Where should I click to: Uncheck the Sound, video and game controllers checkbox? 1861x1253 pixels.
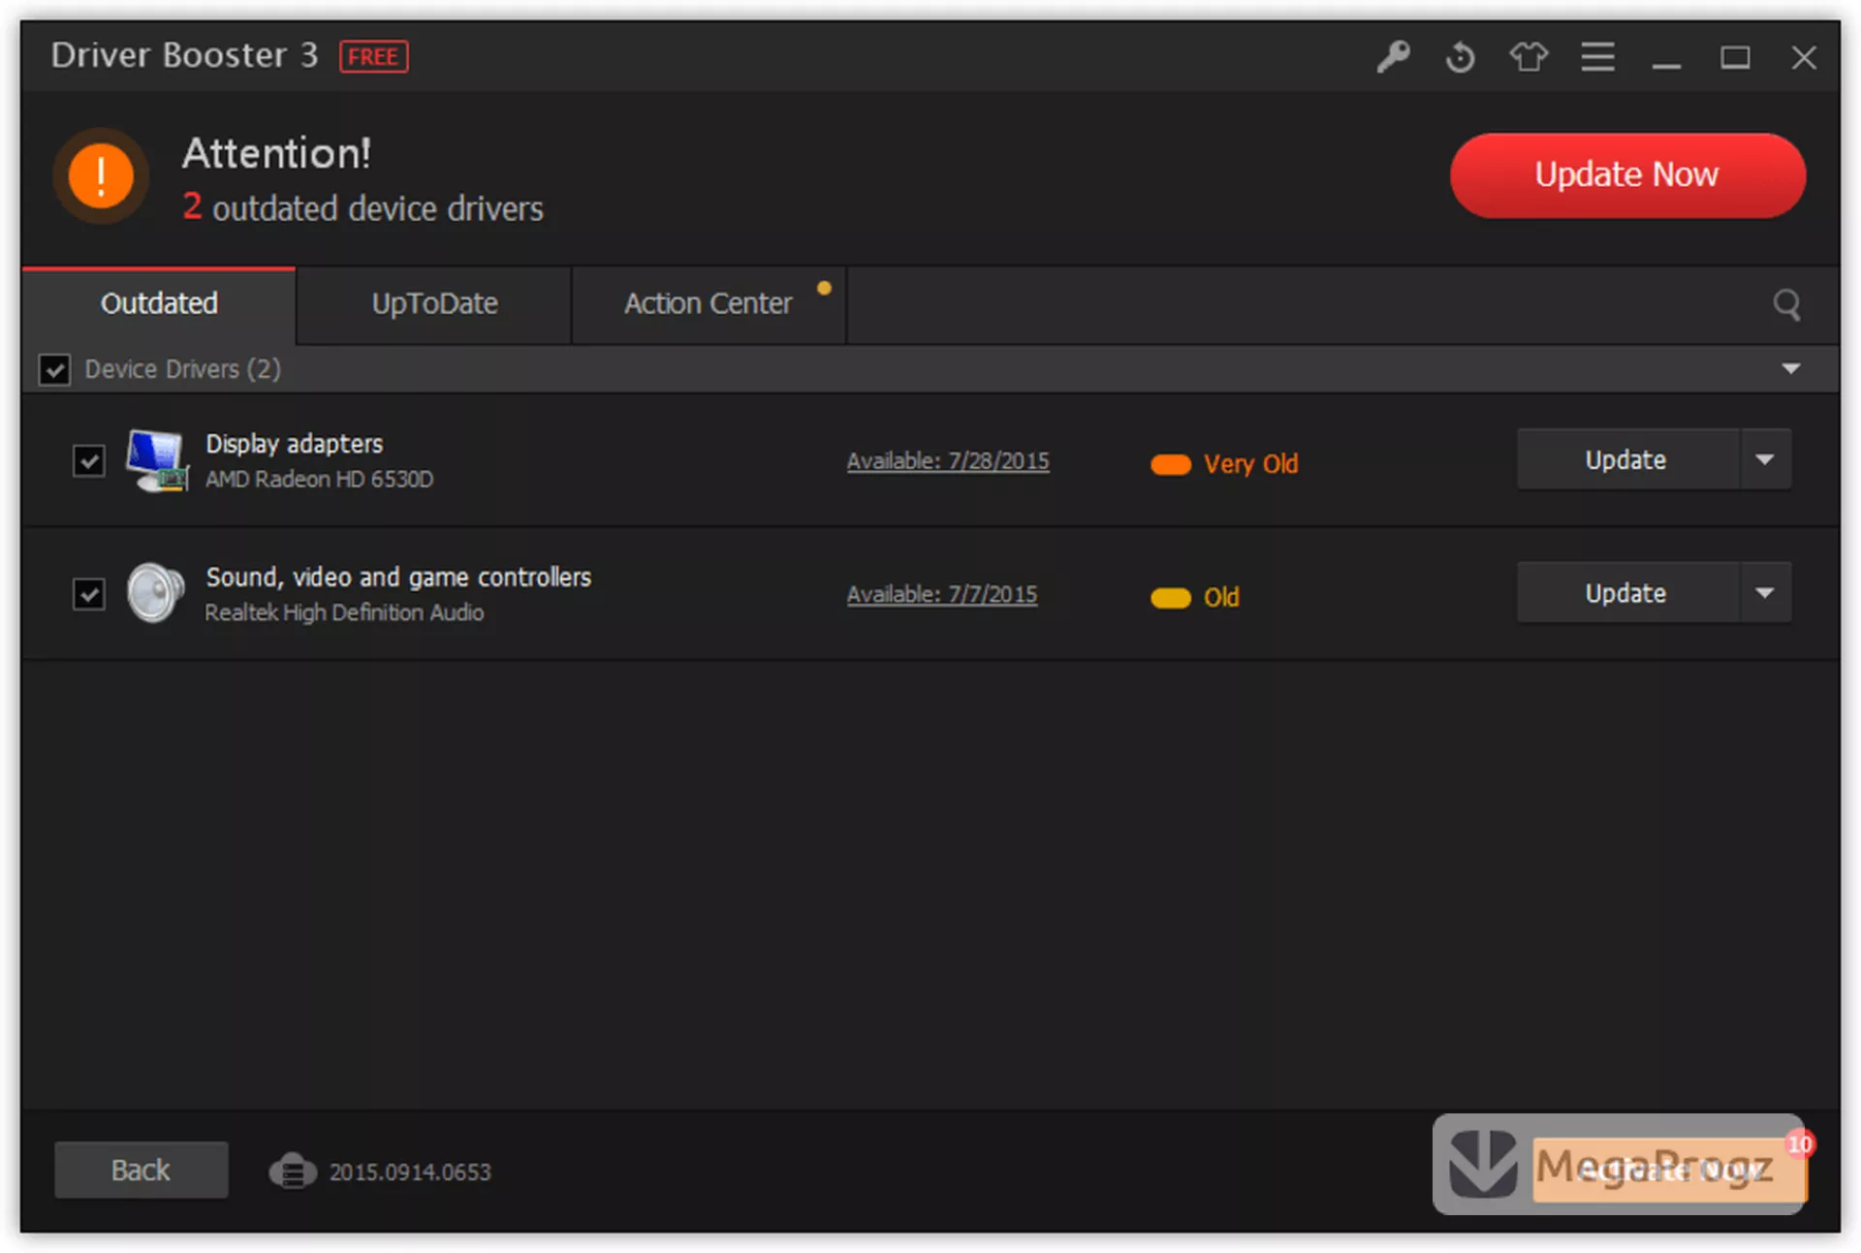[x=89, y=593]
